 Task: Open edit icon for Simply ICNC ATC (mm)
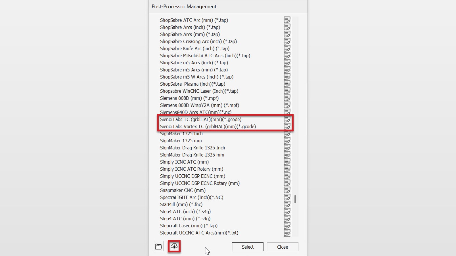pos(287,162)
